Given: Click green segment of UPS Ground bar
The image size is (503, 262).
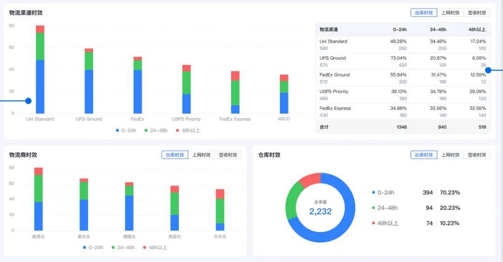Looking at the screenshot, I should (89, 61).
